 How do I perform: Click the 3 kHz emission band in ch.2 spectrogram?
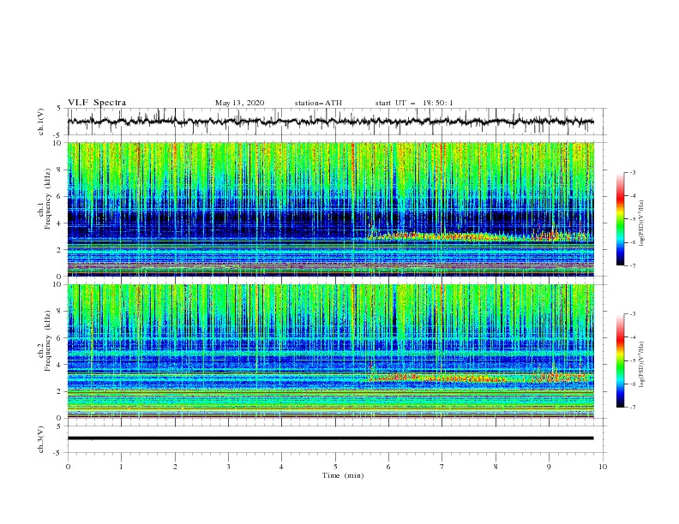point(480,378)
